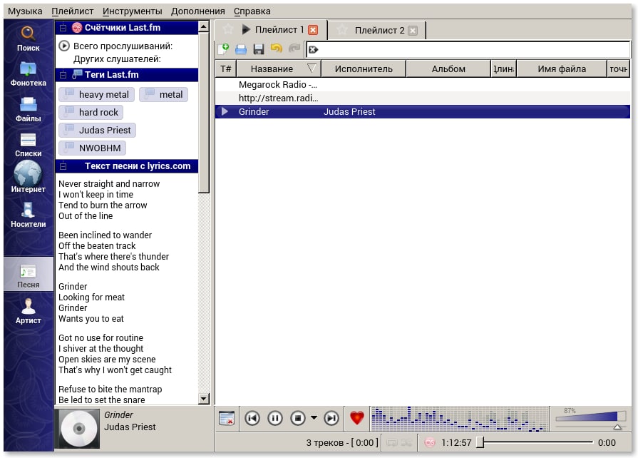Sort by the Название column header
Image resolution: width=638 pixels, height=458 pixels.
279,68
